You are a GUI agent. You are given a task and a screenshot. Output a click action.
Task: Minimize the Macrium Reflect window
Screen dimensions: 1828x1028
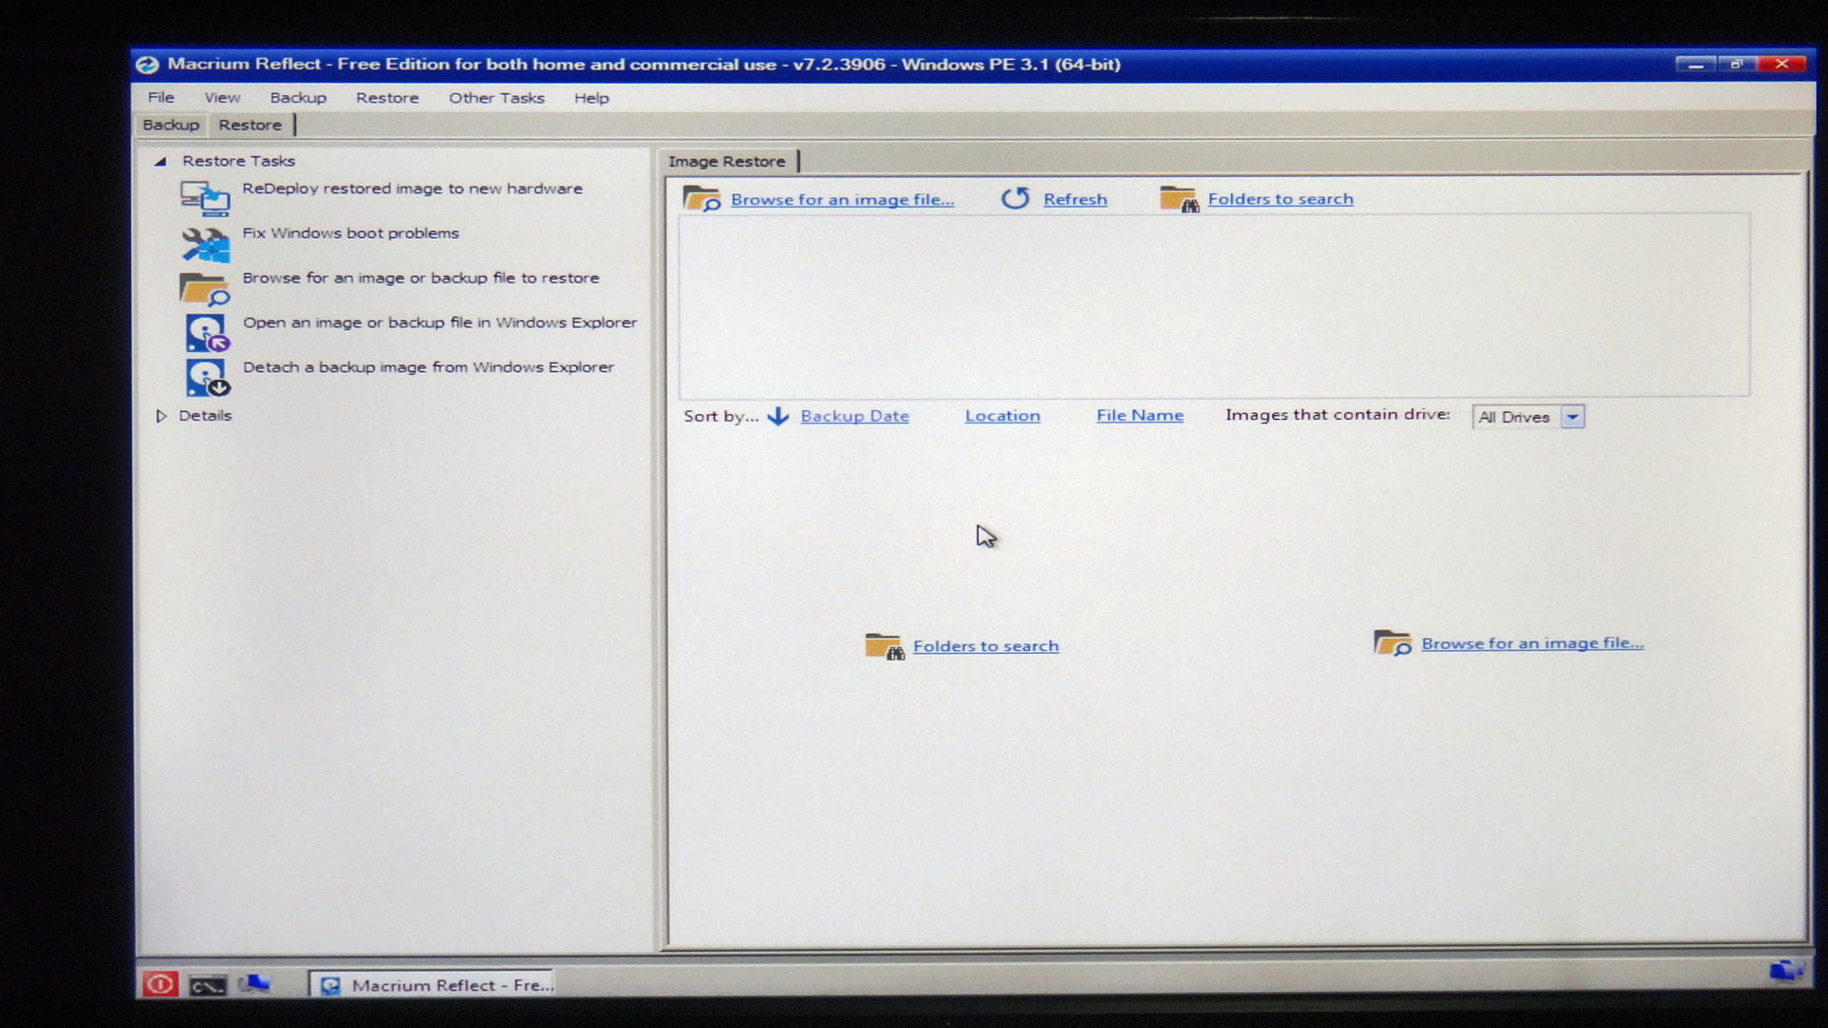click(x=1695, y=64)
